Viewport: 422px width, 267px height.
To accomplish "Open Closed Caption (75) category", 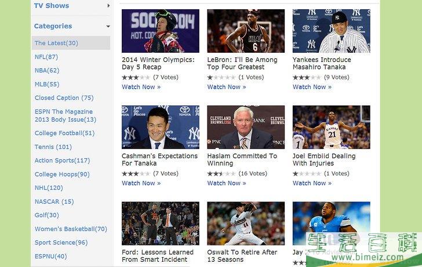I will [x=64, y=98].
